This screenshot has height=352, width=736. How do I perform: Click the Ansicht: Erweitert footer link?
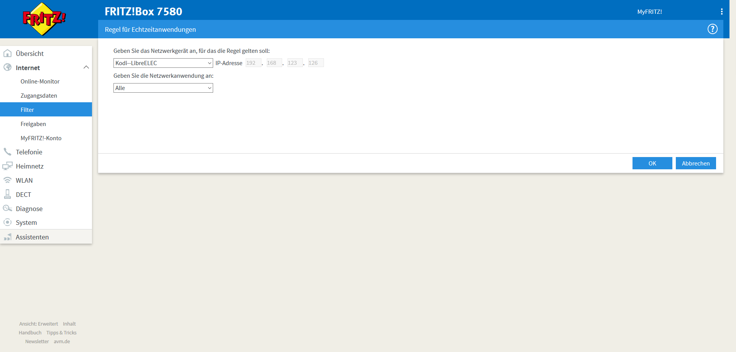(39, 324)
